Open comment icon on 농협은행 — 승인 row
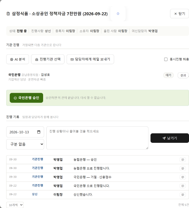 (183, 160)
